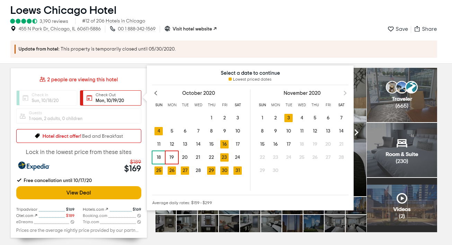Click the phone icon beside hotel number

[x=113, y=29]
